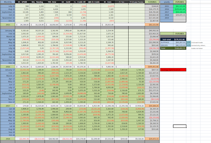211x143 pixels.
Task: Click the 2018 row YM- Dow sum $10,982.60
Action: pos(52,139)
